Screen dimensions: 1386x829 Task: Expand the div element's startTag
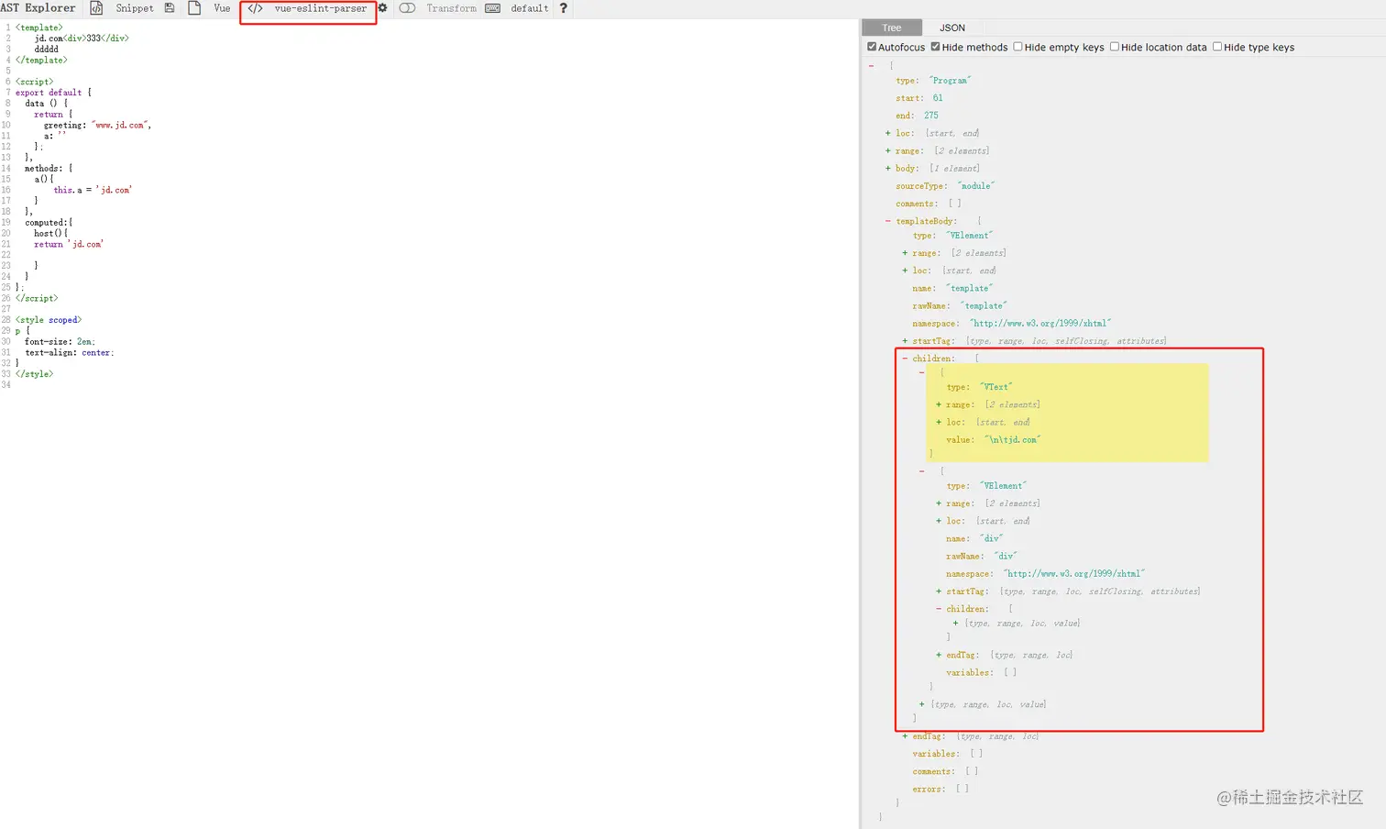click(x=939, y=591)
